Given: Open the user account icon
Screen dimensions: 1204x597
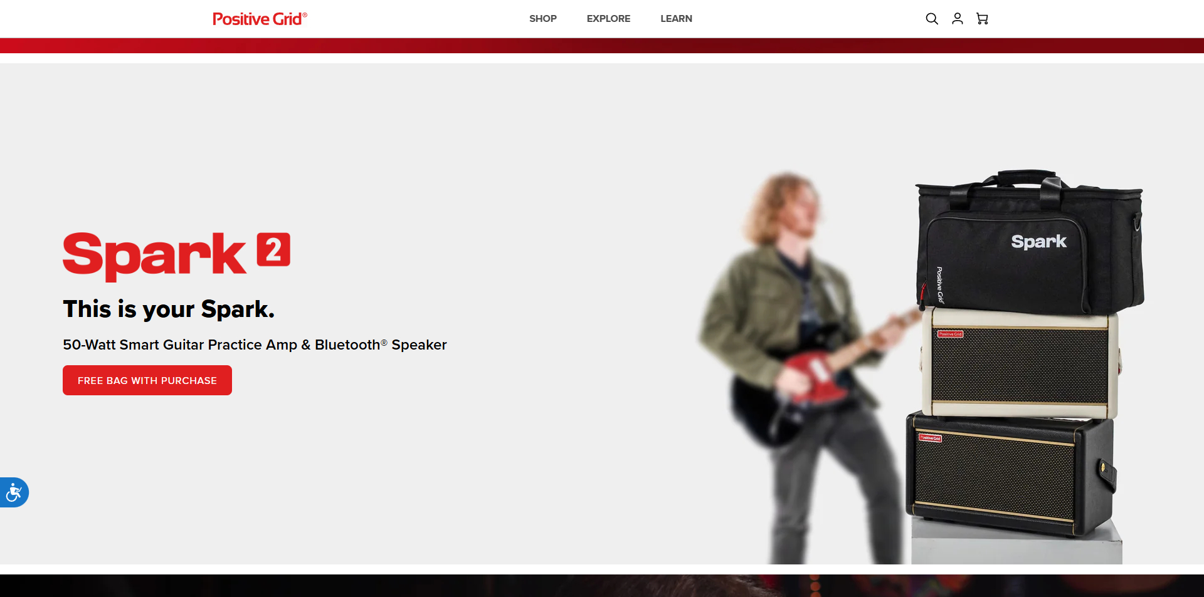Looking at the screenshot, I should coord(957,19).
